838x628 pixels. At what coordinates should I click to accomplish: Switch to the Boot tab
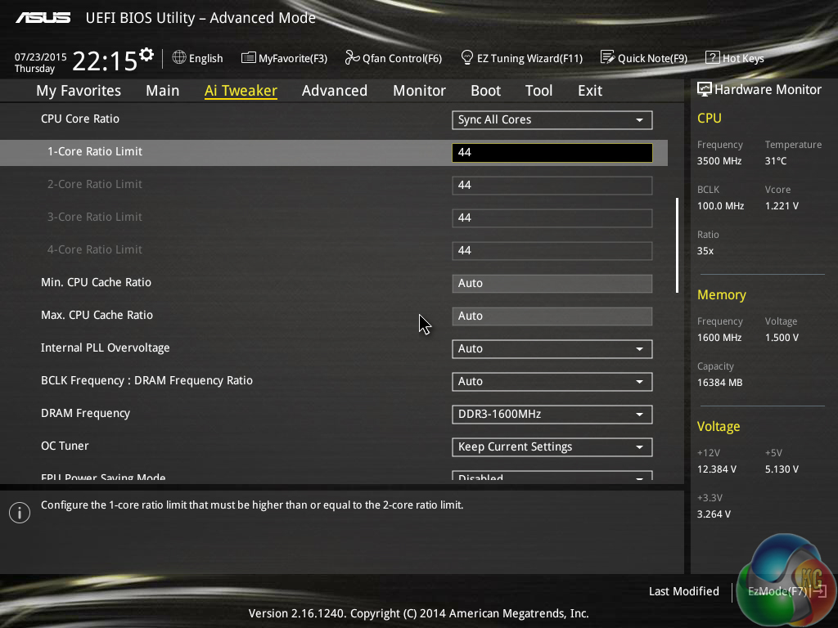tap(486, 91)
